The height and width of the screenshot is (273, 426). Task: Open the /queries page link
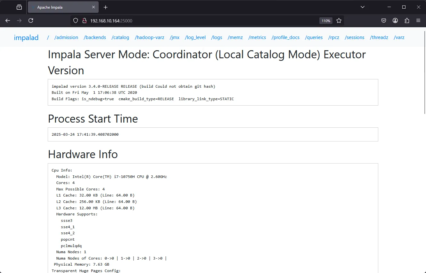[314, 37]
